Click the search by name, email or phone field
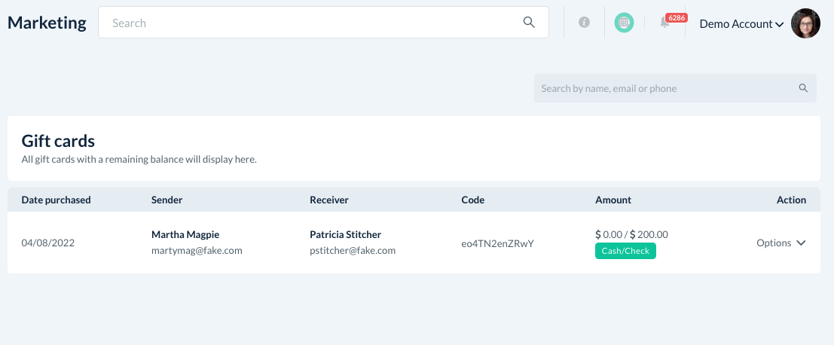Viewport: 834px width, 345px height. click(x=663, y=88)
